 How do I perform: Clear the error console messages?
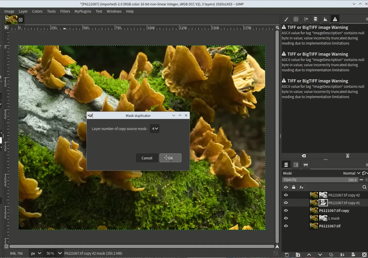point(304,156)
